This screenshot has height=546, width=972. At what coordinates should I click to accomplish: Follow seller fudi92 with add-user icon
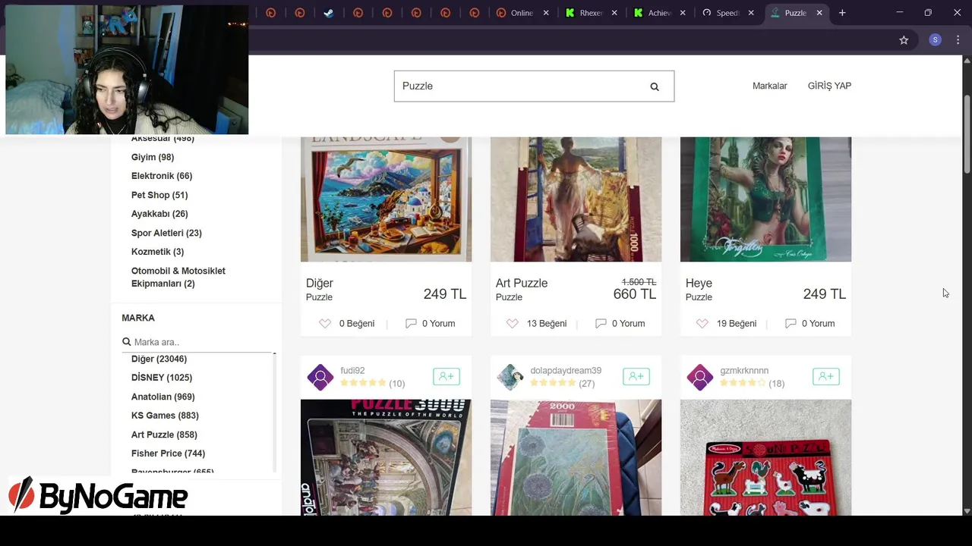tap(447, 376)
